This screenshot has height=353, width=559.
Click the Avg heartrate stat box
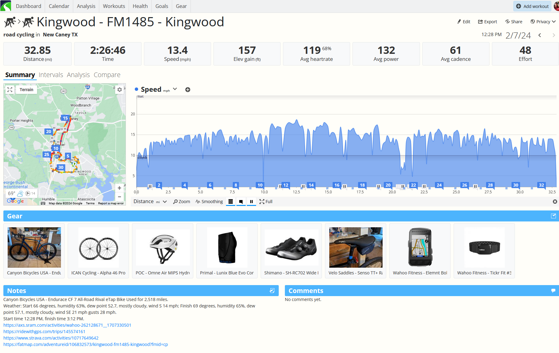(316, 54)
